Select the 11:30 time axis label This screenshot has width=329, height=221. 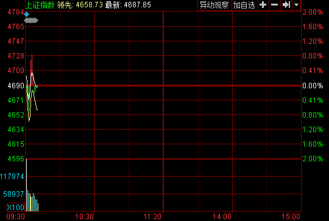[152, 217]
